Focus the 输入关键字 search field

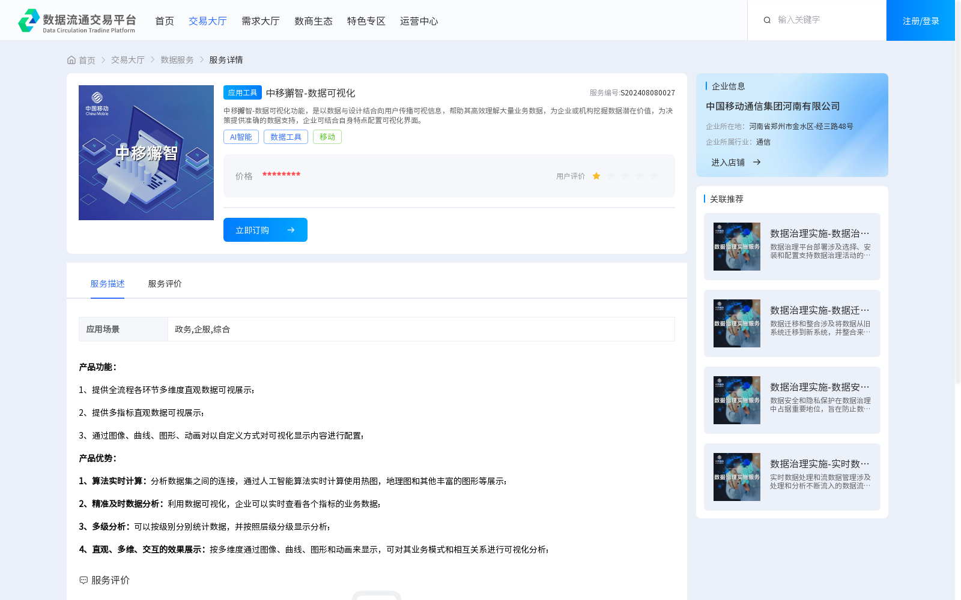pos(826,20)
